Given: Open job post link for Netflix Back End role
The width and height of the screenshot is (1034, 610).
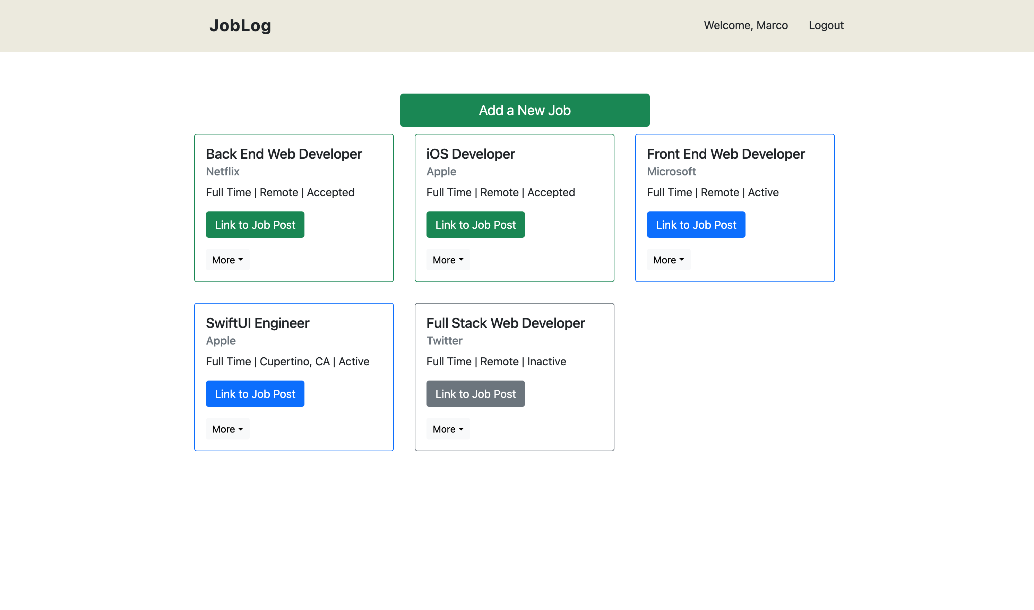Looking at the screenshot, I should click(x=255, y=225).
